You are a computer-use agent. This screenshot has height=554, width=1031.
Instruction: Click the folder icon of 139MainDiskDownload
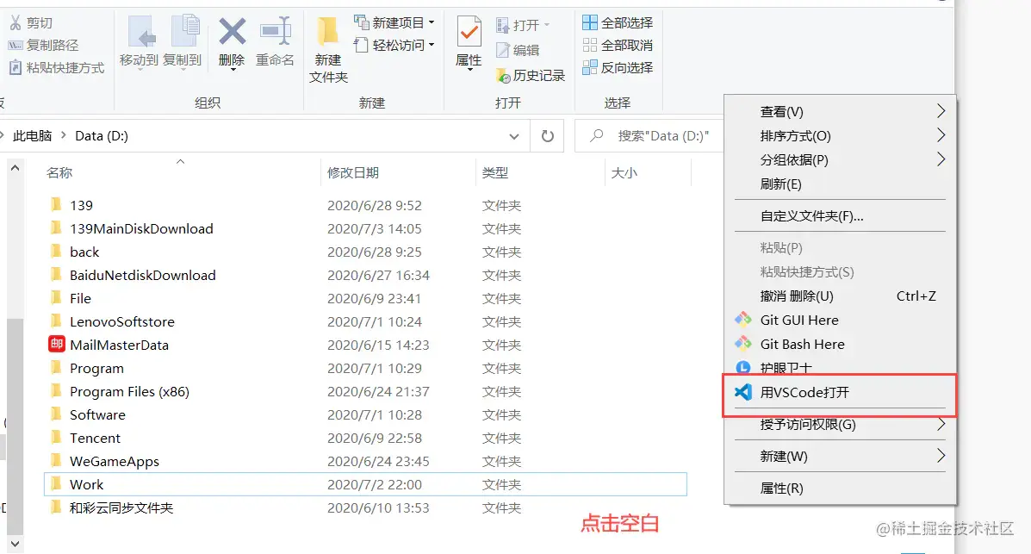pyautogui.click(x=57, y=228)
